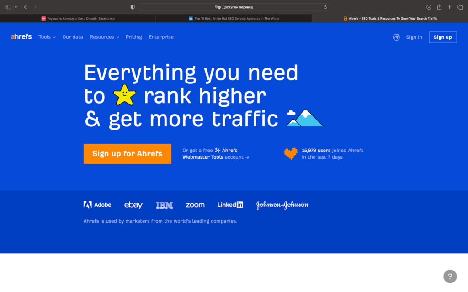The image size is (468, 292).
Task: Select the Ahrefs SEO Tools tab
Action: [390, 18]
